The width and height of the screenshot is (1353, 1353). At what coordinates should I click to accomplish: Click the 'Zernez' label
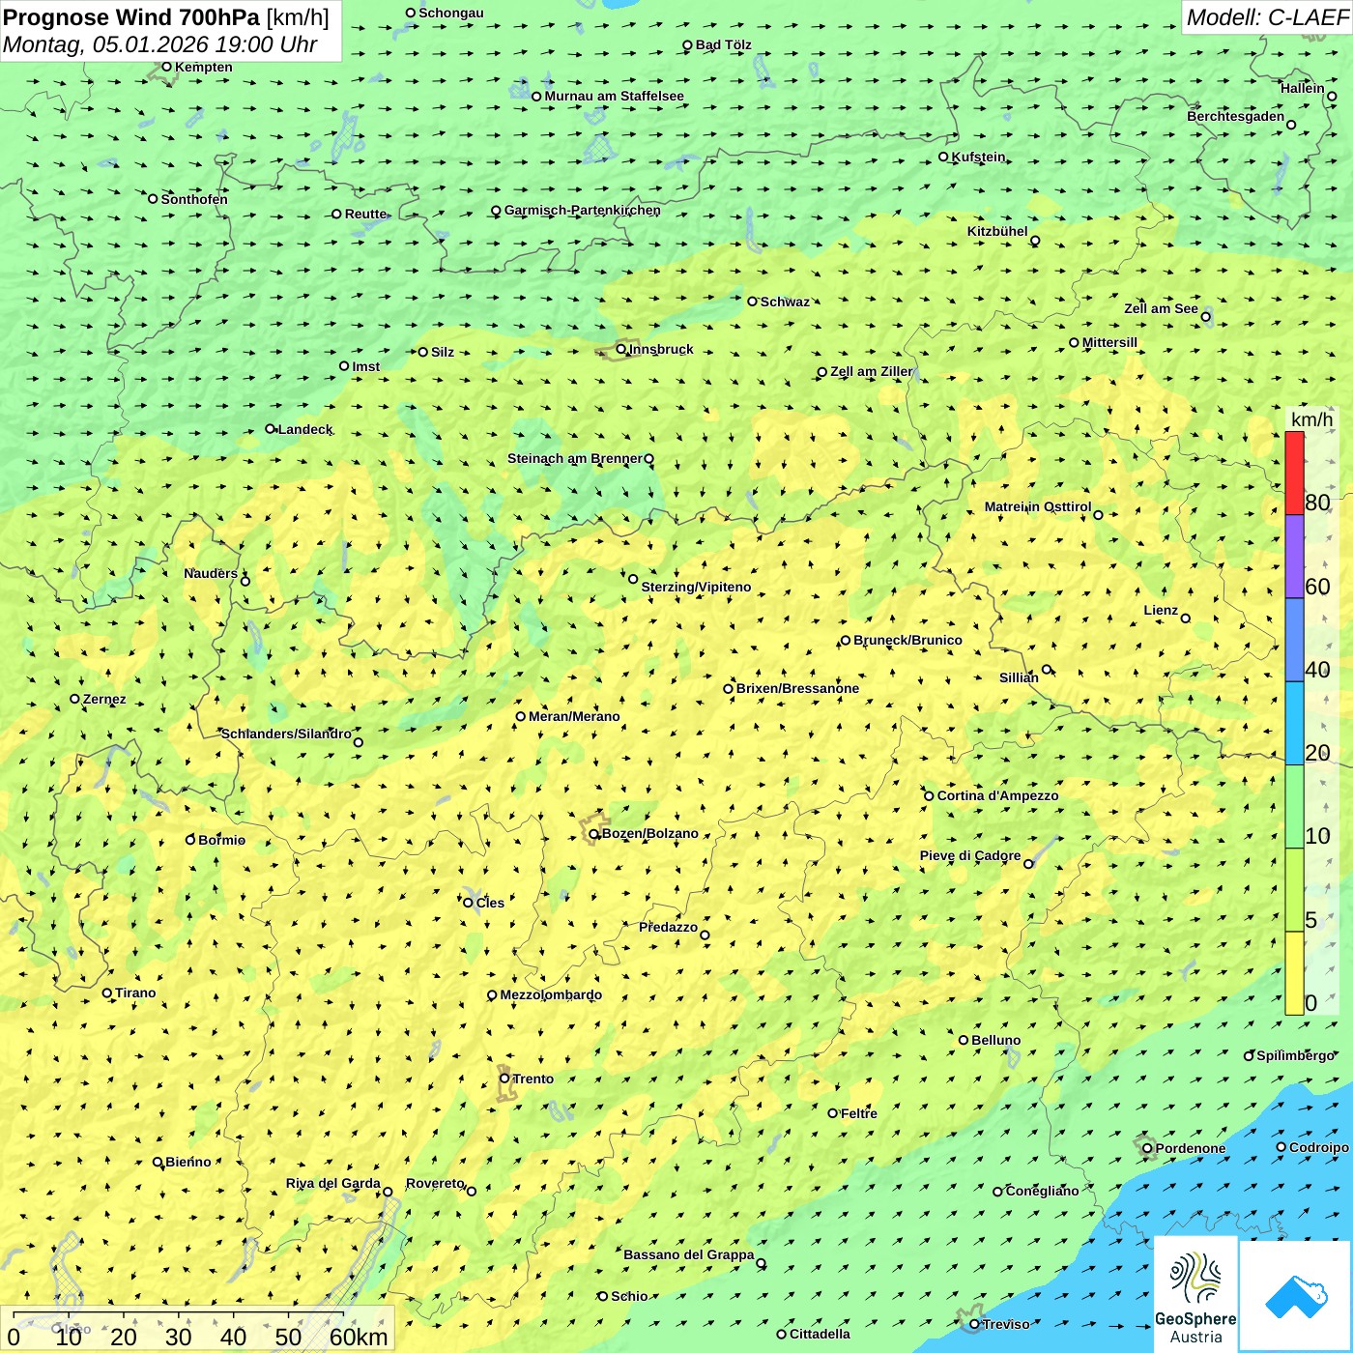click(104, 699)
